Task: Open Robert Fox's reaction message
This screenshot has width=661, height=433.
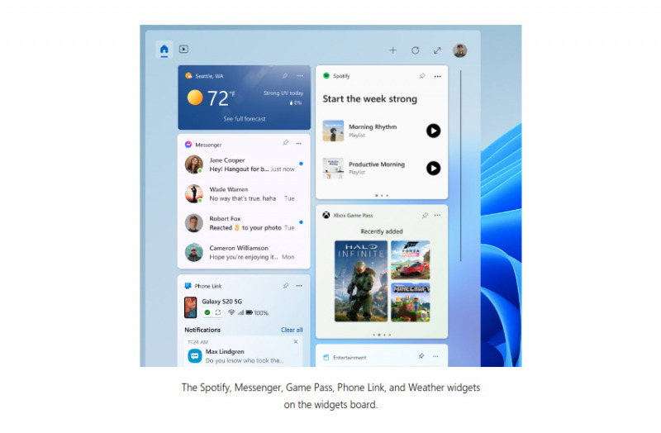Action: point(244,223)
